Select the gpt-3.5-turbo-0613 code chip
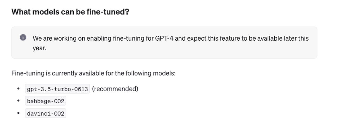This screenshot has height=119, width=339. pyautogui.click(x=57, y=89)
